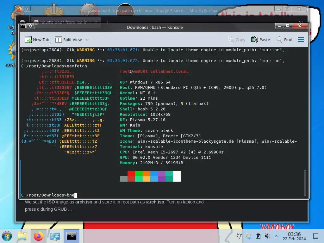324x243 pixels.
Task: Click the 'Uptime: 22 mins' line
Action: (x=139, y=98)
